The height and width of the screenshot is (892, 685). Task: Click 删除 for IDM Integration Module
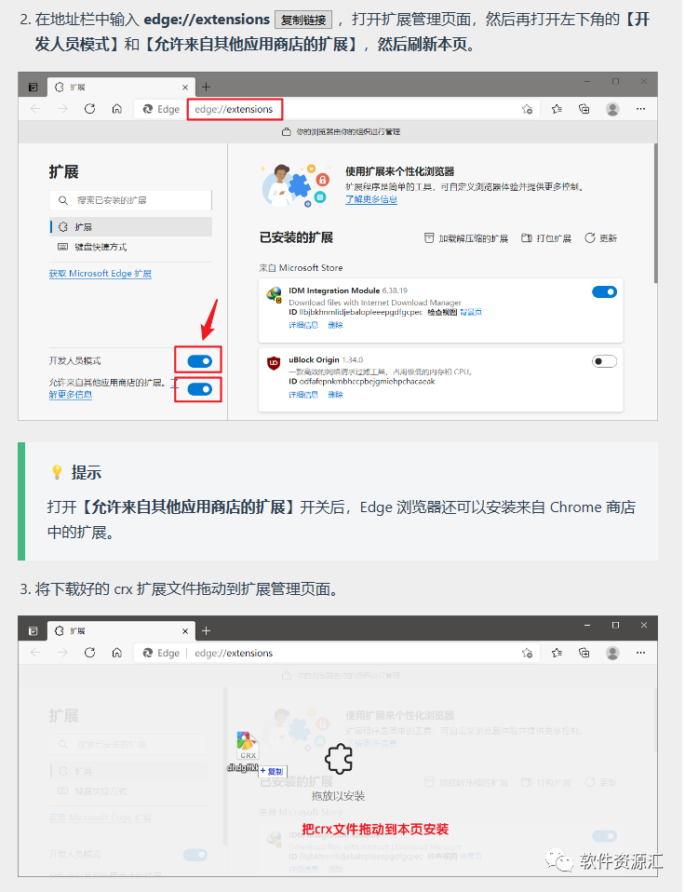[335, 325]
